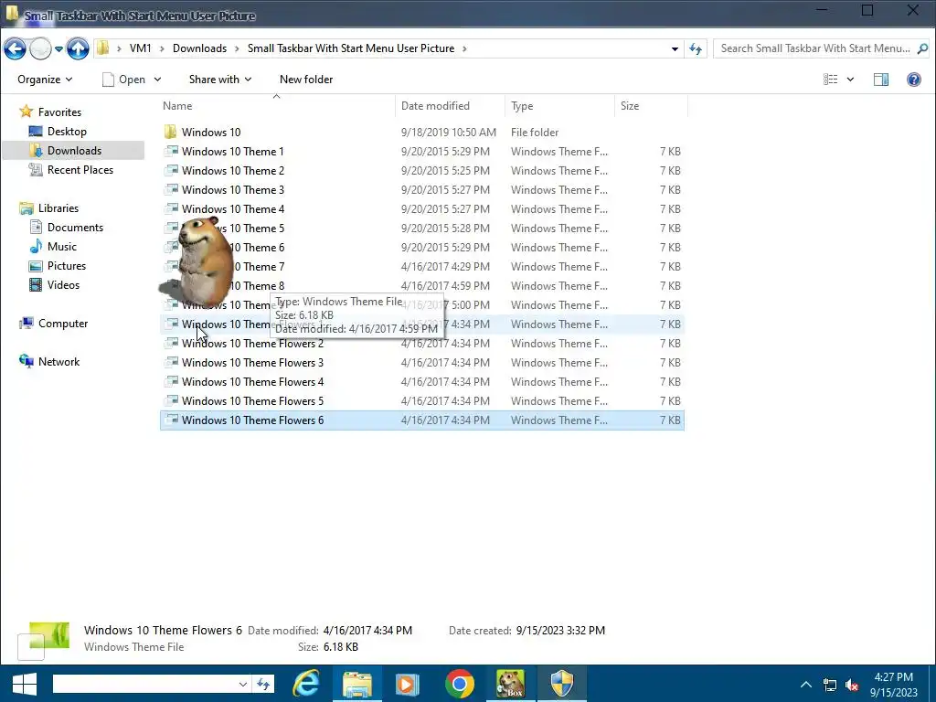This screenshot has height=702, width=936.
Task: Sort by the Size column header
Action: tap(629, 106)
